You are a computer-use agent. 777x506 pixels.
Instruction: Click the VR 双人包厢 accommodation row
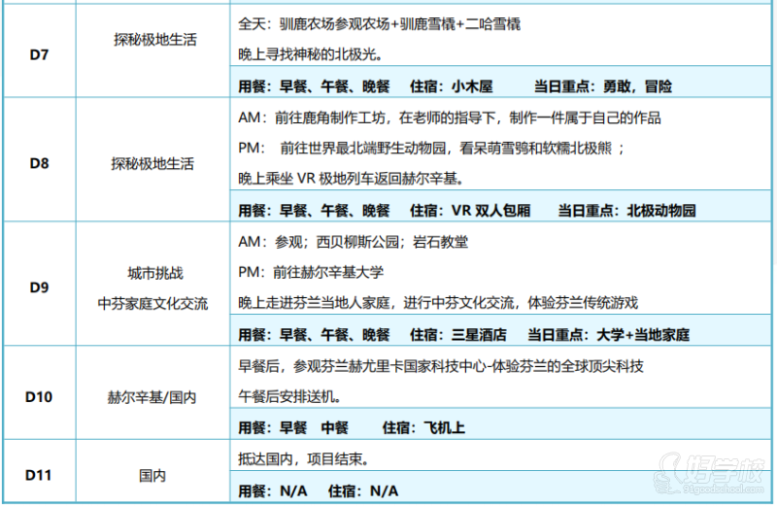[466, 210]
